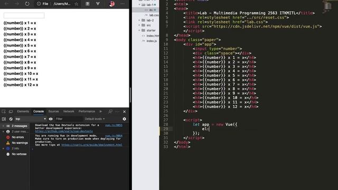Focus the console Filter field

tap(69, 119)
